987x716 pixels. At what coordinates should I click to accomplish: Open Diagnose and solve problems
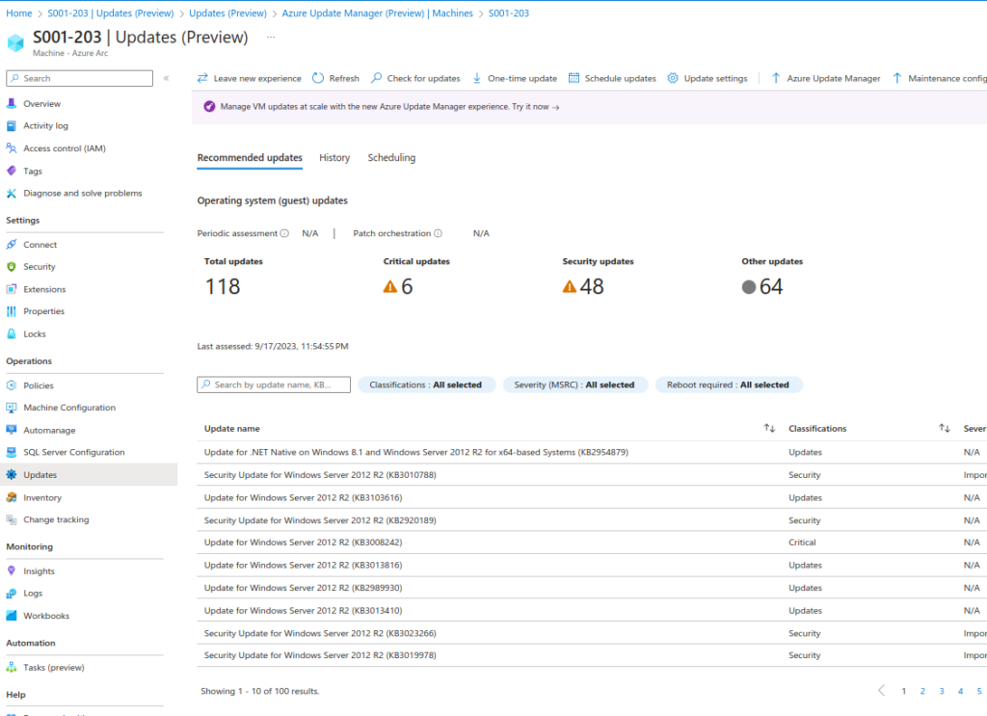(x=83, y=193)
